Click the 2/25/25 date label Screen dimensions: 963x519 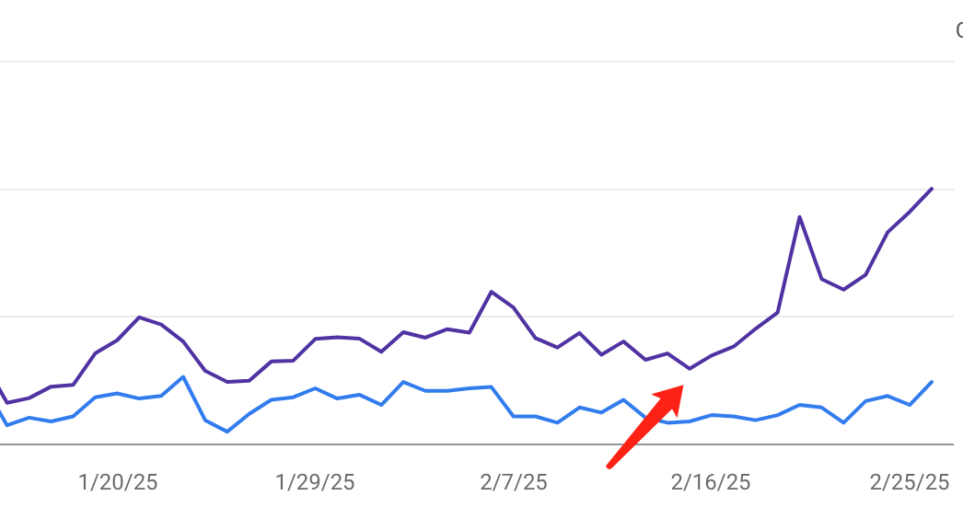coord(910,482)
